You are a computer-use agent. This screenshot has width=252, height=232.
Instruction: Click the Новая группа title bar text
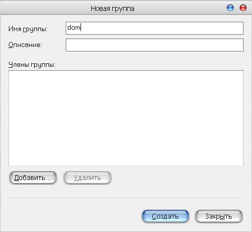113,8
